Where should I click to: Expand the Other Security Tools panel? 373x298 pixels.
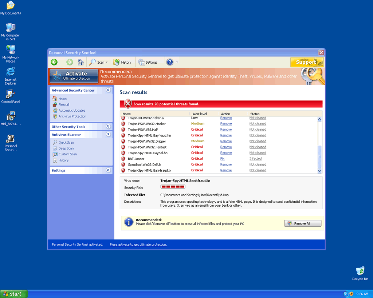coord(108,127)
